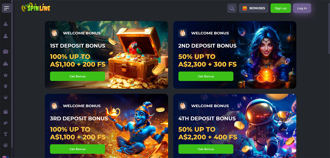Click the Log in button
Image resolution: width=330 pixels, height=158 pixels.
[x=302, y=8]
